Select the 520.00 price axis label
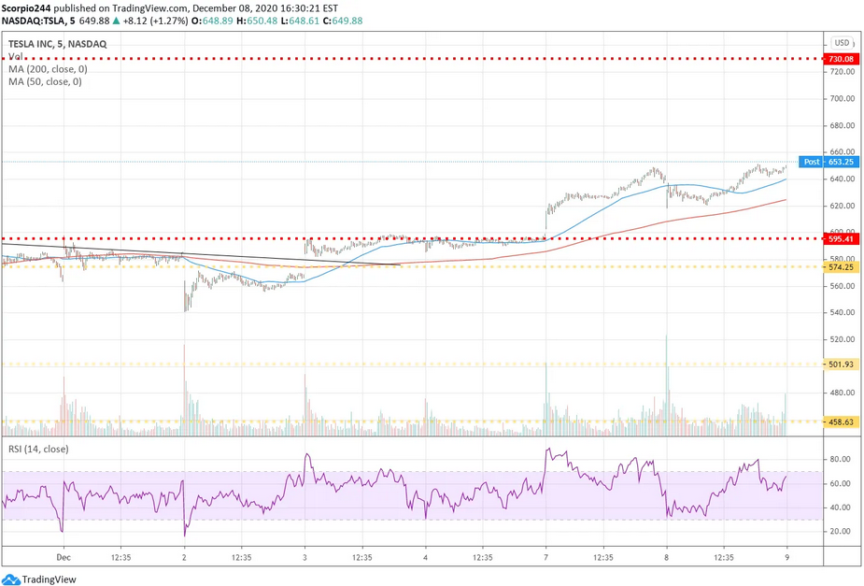864x586 pixels. tap(842, 339)
